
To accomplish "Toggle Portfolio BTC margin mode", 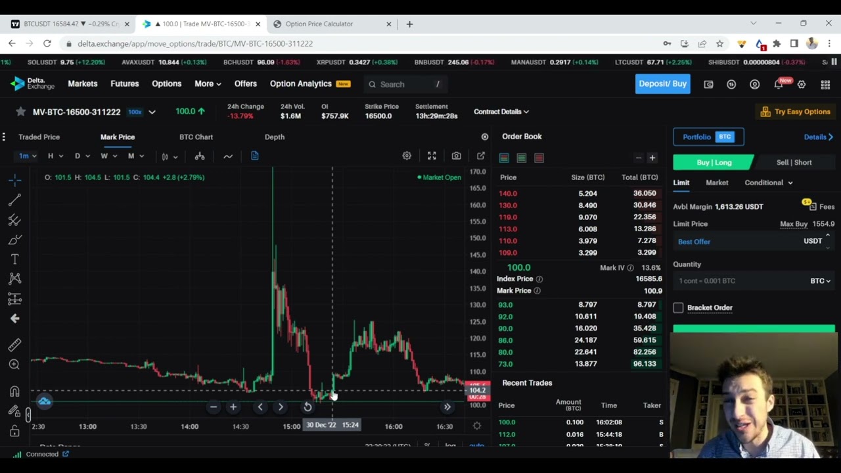I will (708, 137).
